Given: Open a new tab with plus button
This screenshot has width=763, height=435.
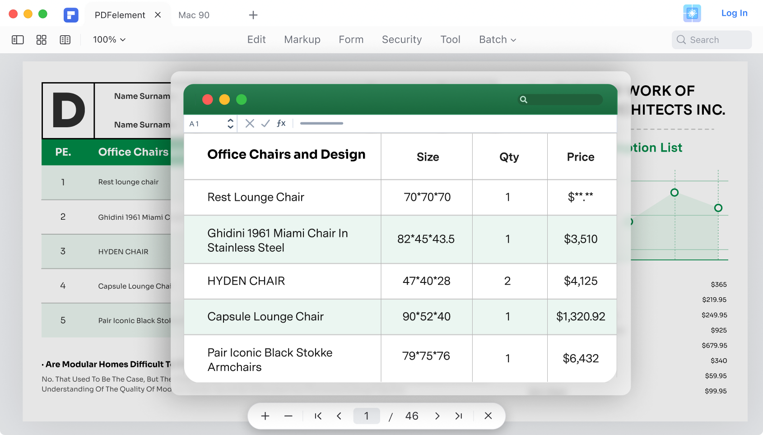Looking at the screenshot, I should (253, 15).
